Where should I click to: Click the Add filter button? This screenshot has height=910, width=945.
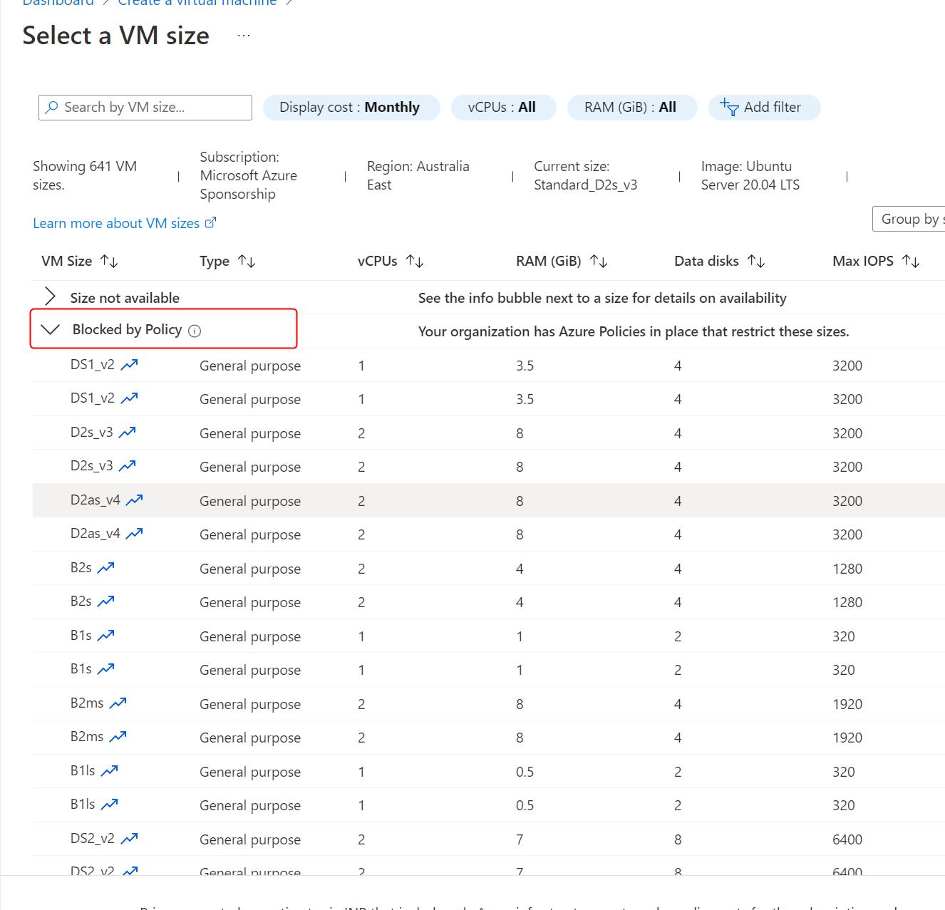764,108
